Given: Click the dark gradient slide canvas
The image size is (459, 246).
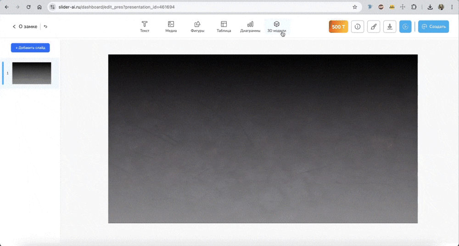Looking at the screenshot, I should point(263,139).
